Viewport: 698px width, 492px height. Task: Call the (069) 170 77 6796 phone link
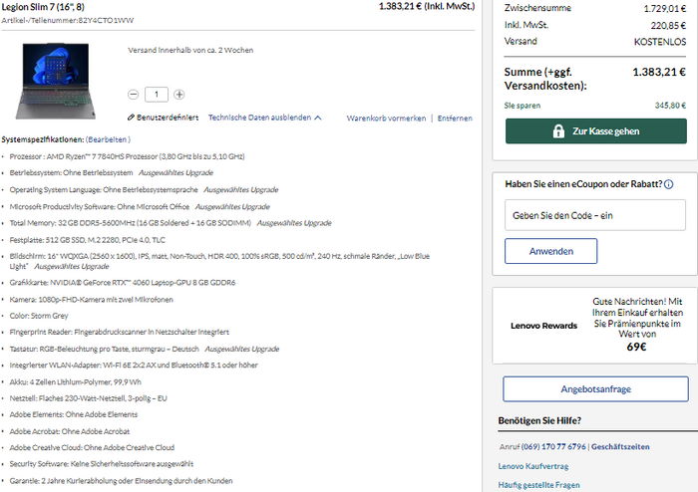coord(553,446)
